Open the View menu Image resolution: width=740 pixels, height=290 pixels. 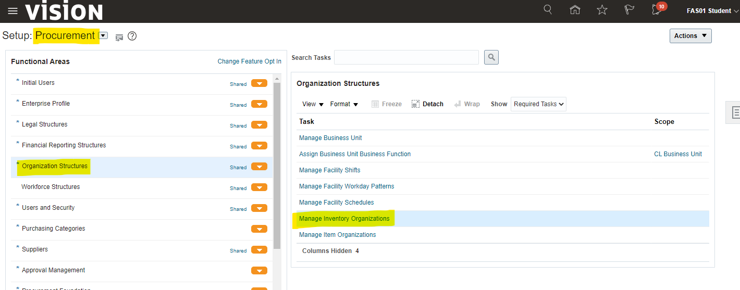tap(313, 104)
